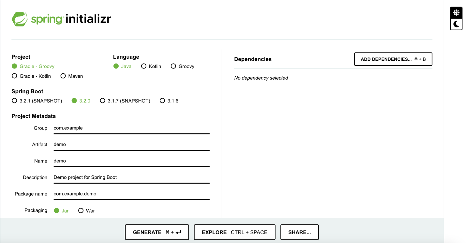The height and width of the screenshot is (243, 467).
Task: Click the 'No dependency selected' text
Action: pyautogui.click(x=261, y=78)
